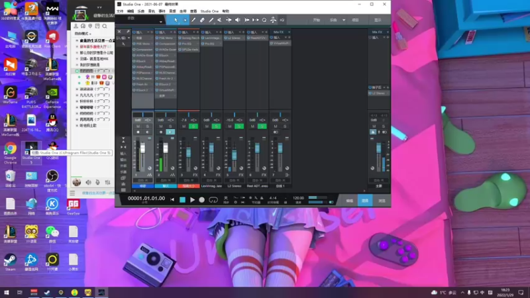
Task: Click the Quantize Q icon
Action: (x=264, y=20)
